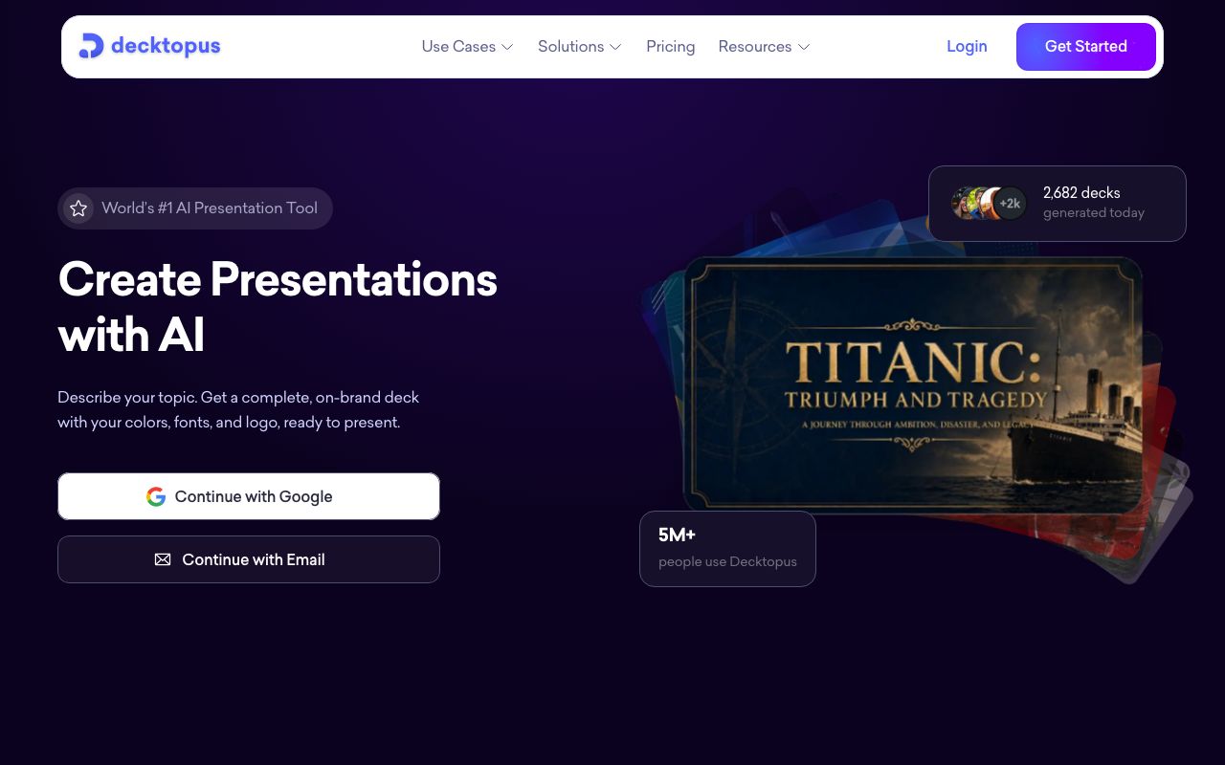
Task: Click the World's #1 AI Presentation Tool badge
Action: (x=195, y=208)
